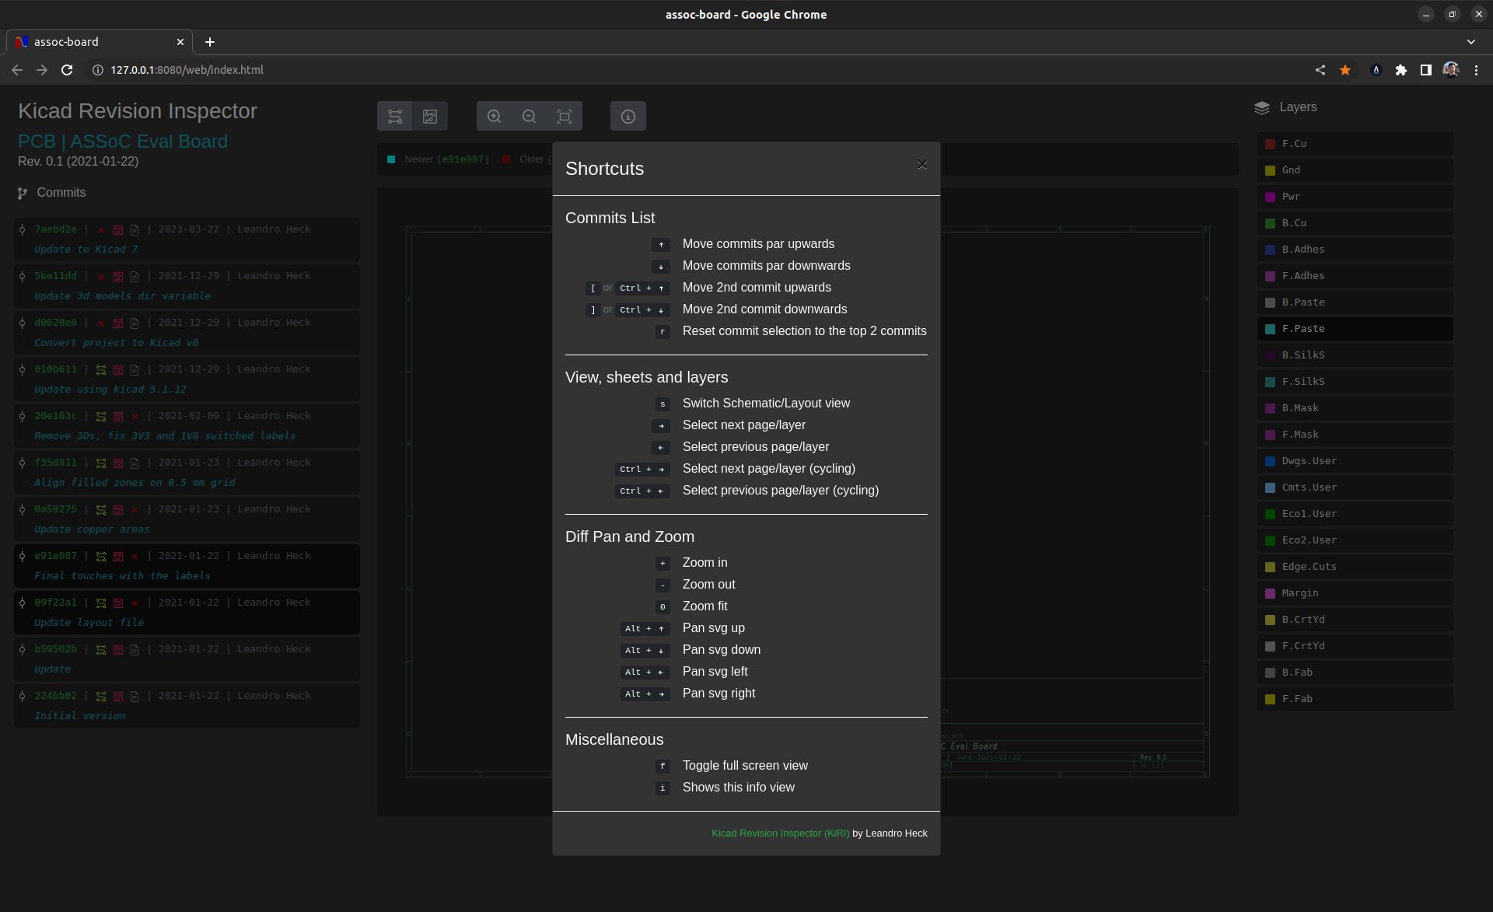The height and width of the screenshot is (912, 1493).
Task: Switch to schematic view in toolbar
Action: [395, 117]
